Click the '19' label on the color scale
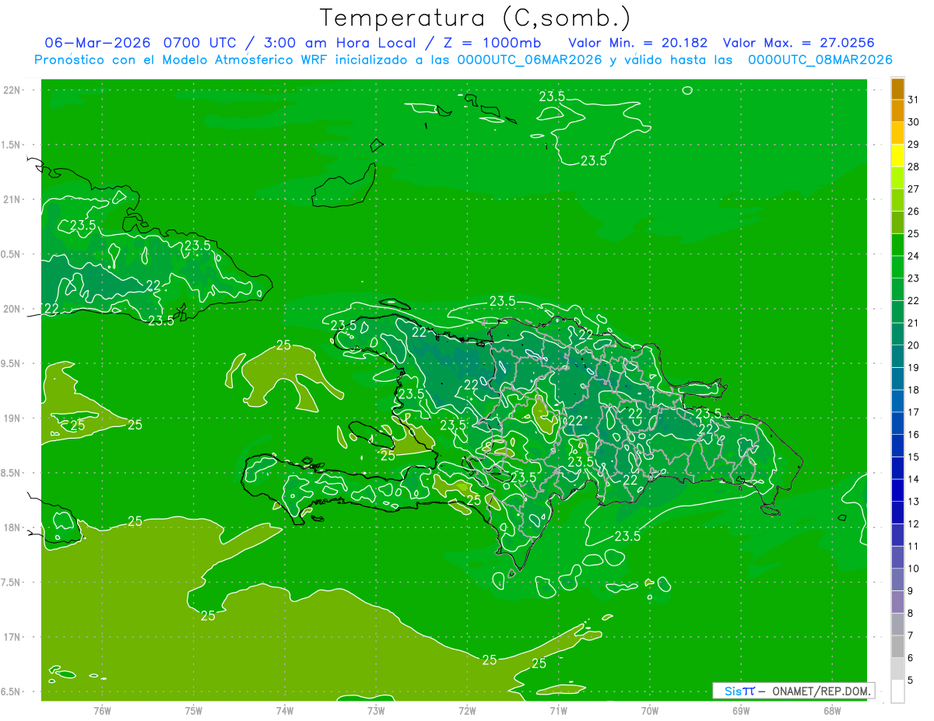The image size is (934, 721). (913, 368)
